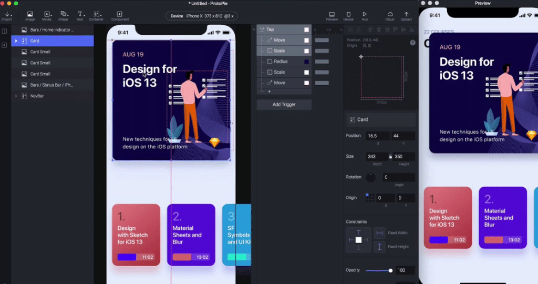The image size is (538, 284).
Task: Click the NavBar container layer icon
Action: coord(24,96)
